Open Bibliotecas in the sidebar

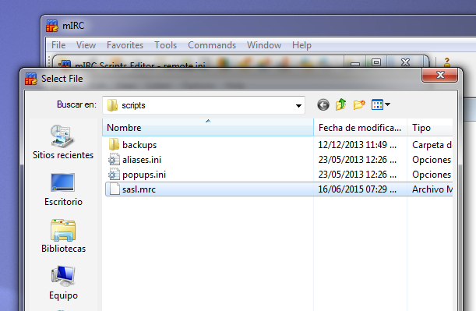pyautogui.click(x=63, y=236)
